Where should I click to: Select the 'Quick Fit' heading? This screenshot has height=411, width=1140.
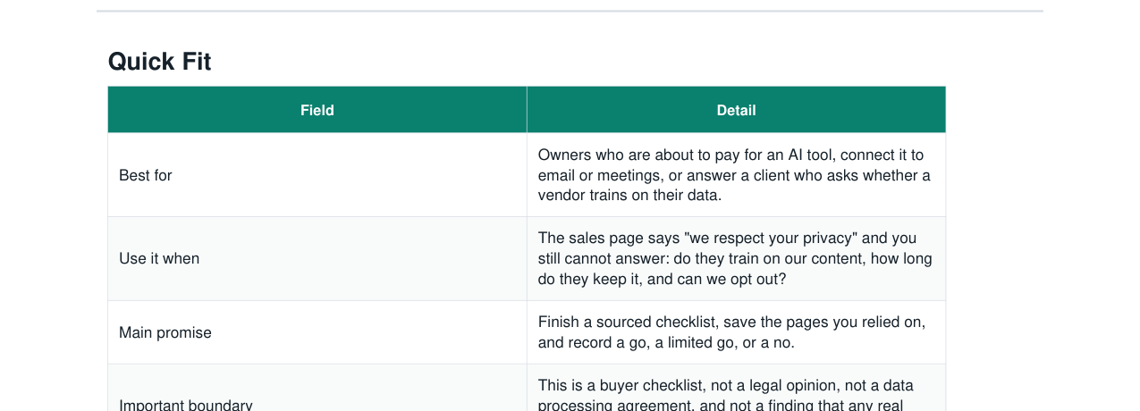point(159,62)
